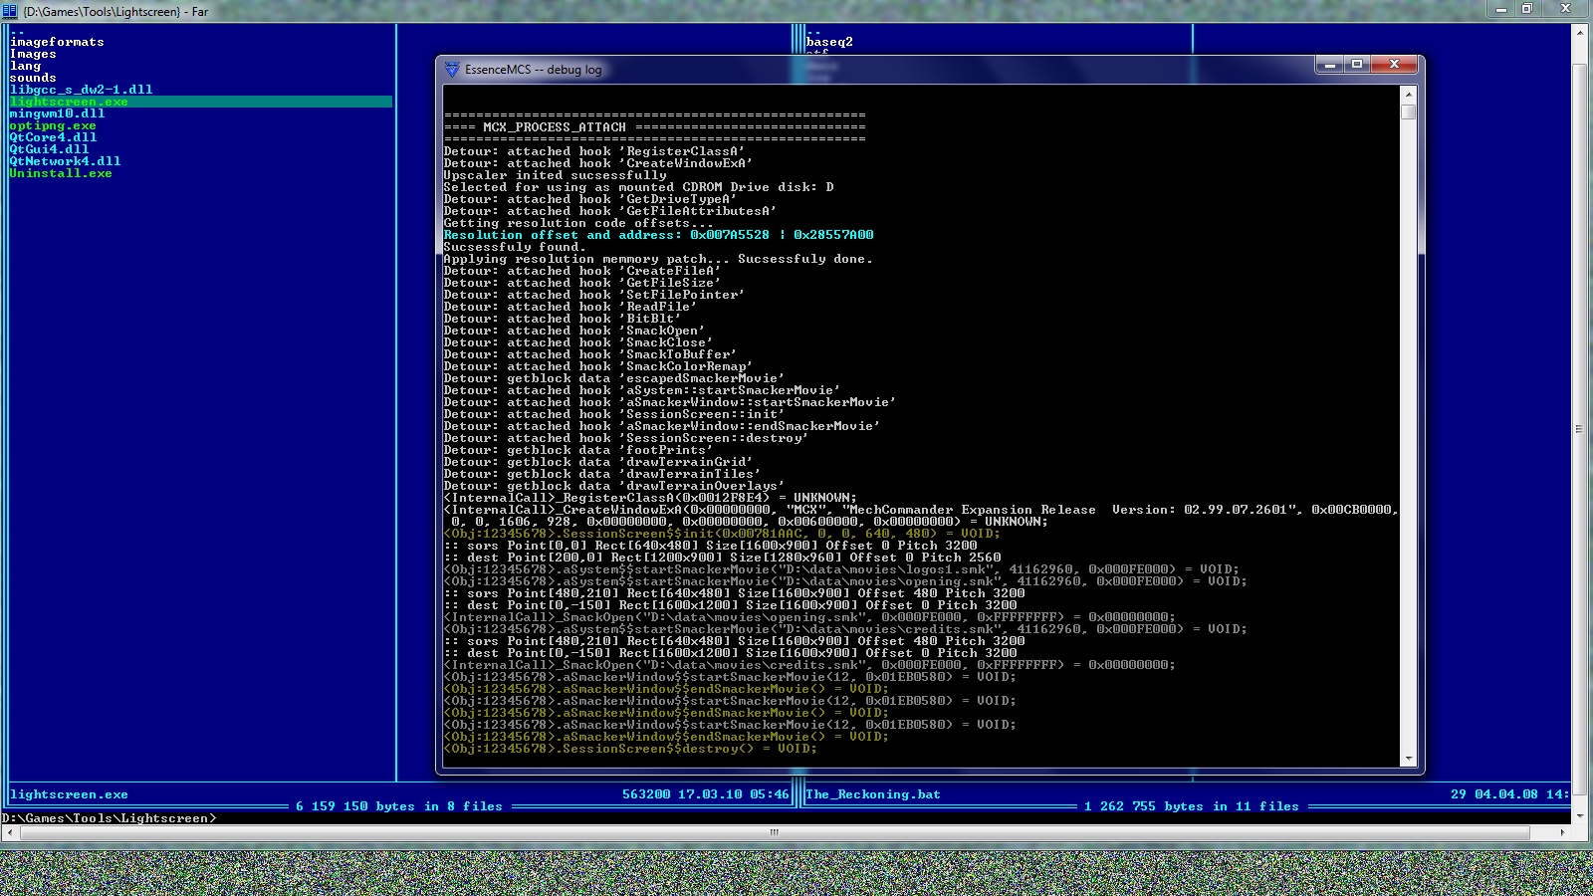
Task: Select Uninstall.exe in the left panel
Action: tap(61, 173)
